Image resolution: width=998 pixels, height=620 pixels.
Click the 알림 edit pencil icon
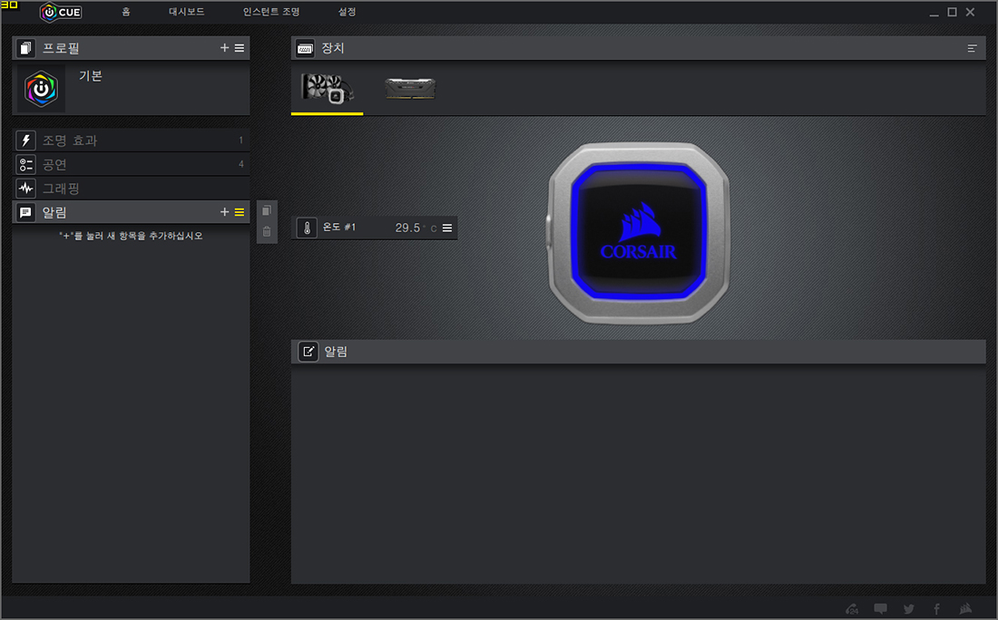click(308, 352)
